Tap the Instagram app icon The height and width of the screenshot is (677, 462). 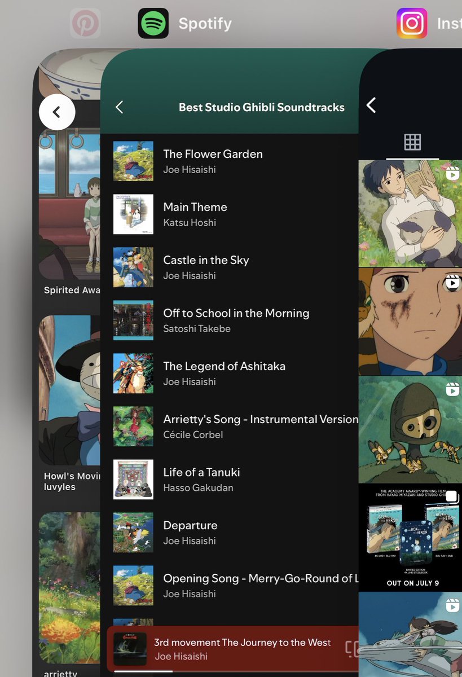point(412,23)
